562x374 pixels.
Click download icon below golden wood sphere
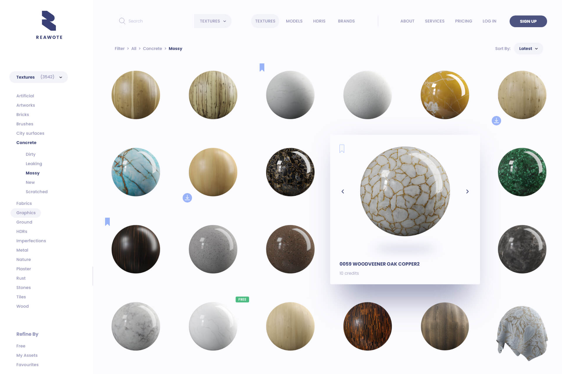pos(187,198)
